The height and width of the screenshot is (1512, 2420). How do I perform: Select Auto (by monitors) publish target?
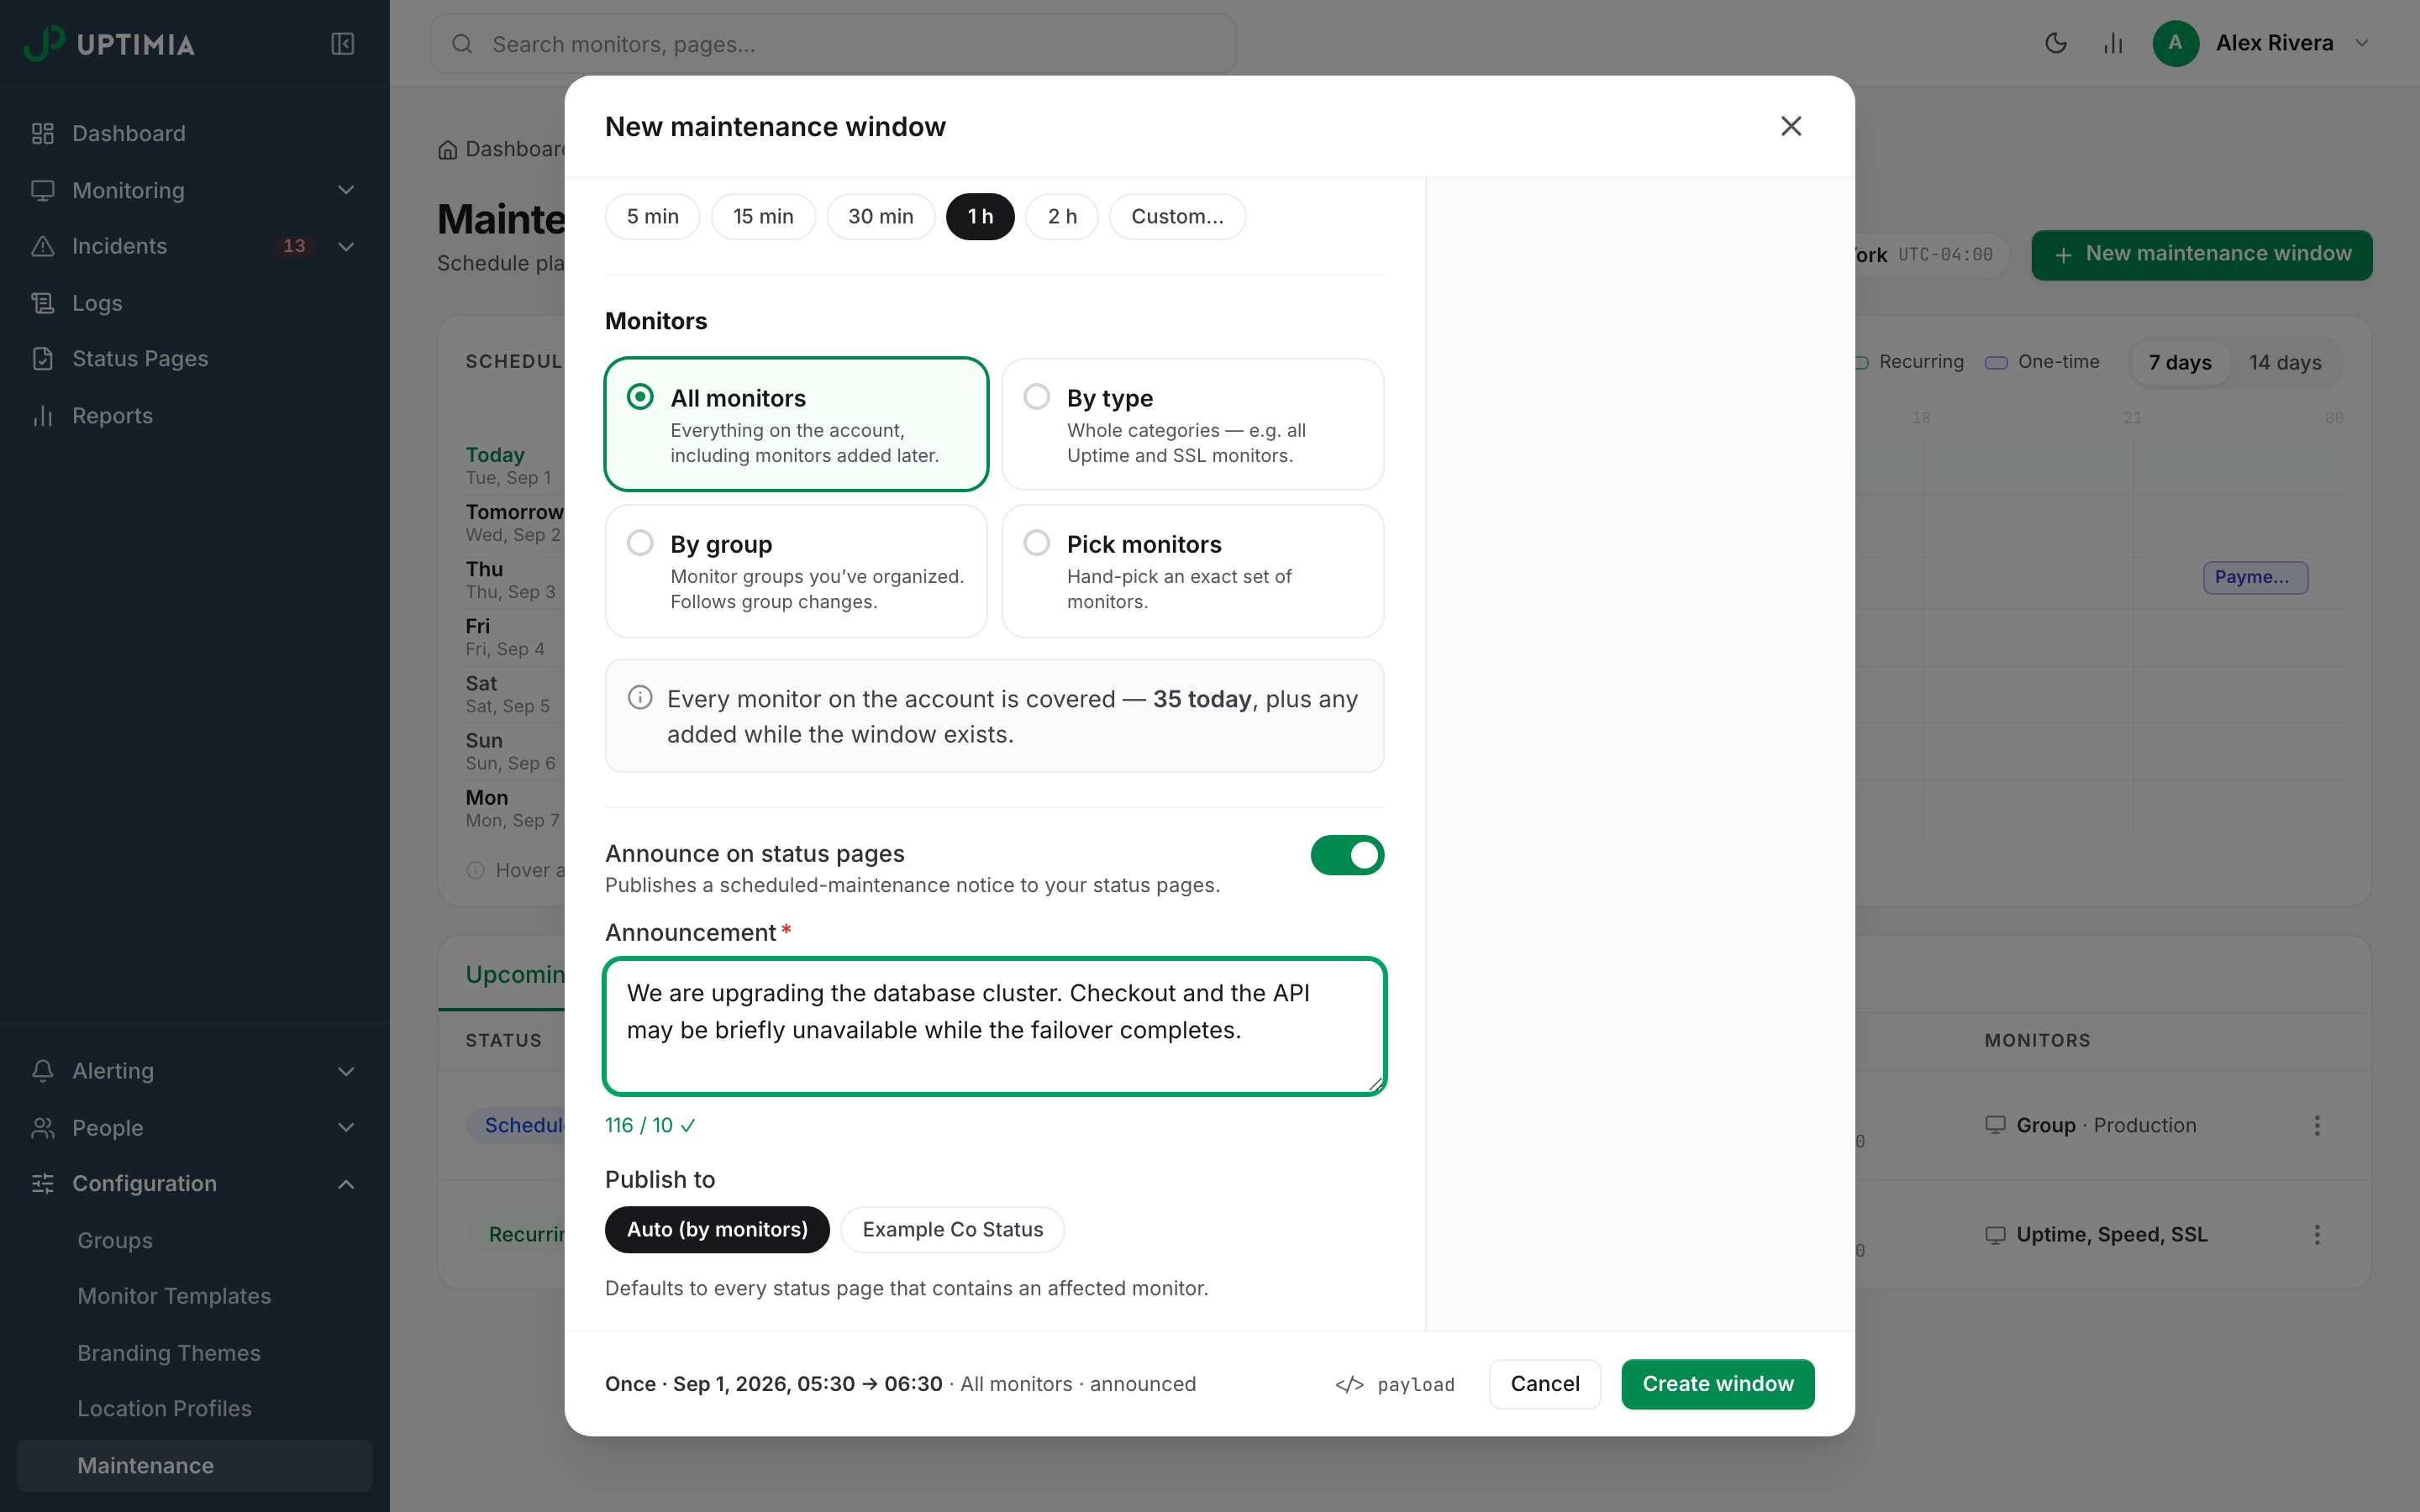point(717,1230)
